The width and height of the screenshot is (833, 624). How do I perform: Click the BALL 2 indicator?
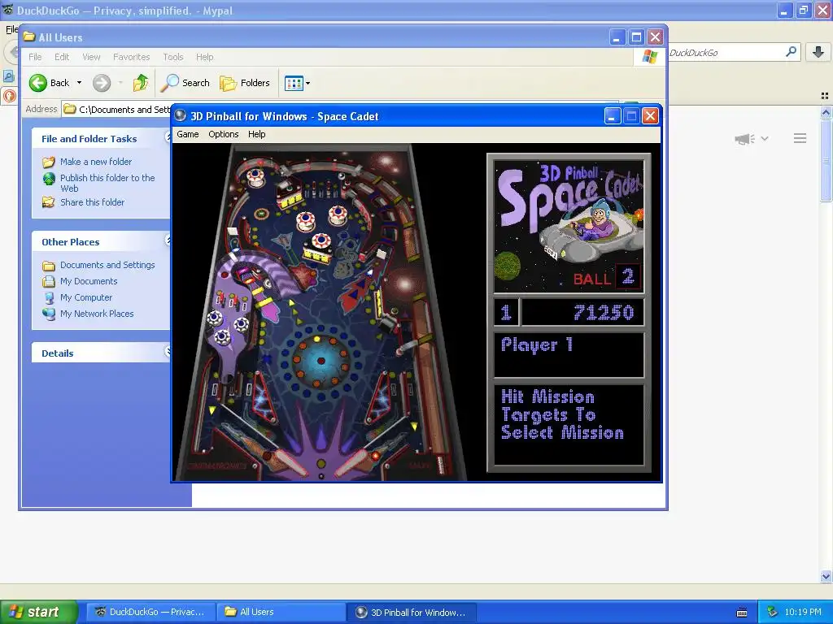click(x=607, y=278)
